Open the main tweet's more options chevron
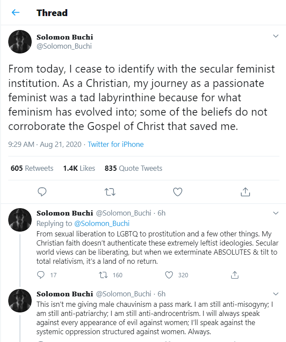Image resolution: width=286 pixels, height=342 pixels. [275, 37]
